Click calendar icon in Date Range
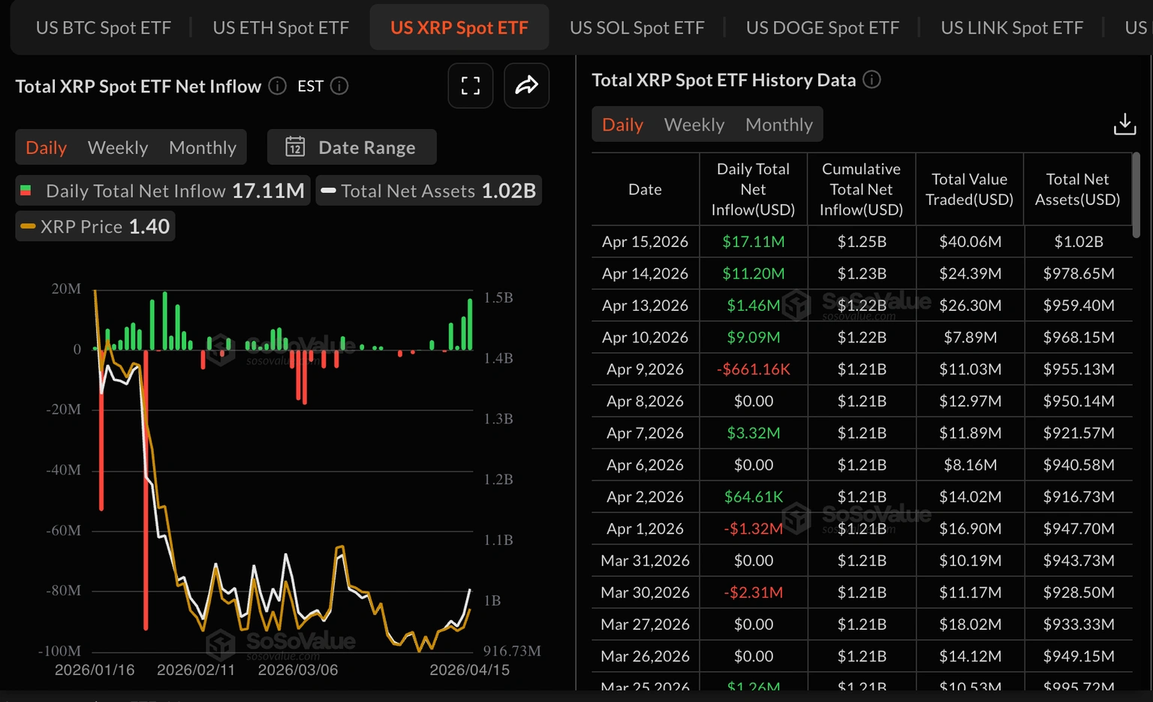 pyautogui.click(x=295, y=147)
